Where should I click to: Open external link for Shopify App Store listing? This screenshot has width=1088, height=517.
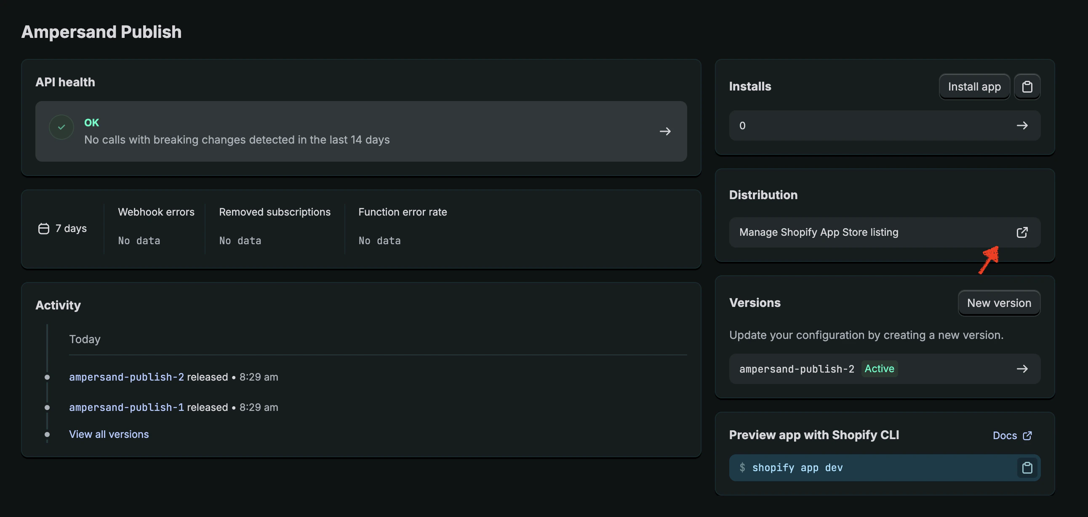[1022, 232]
